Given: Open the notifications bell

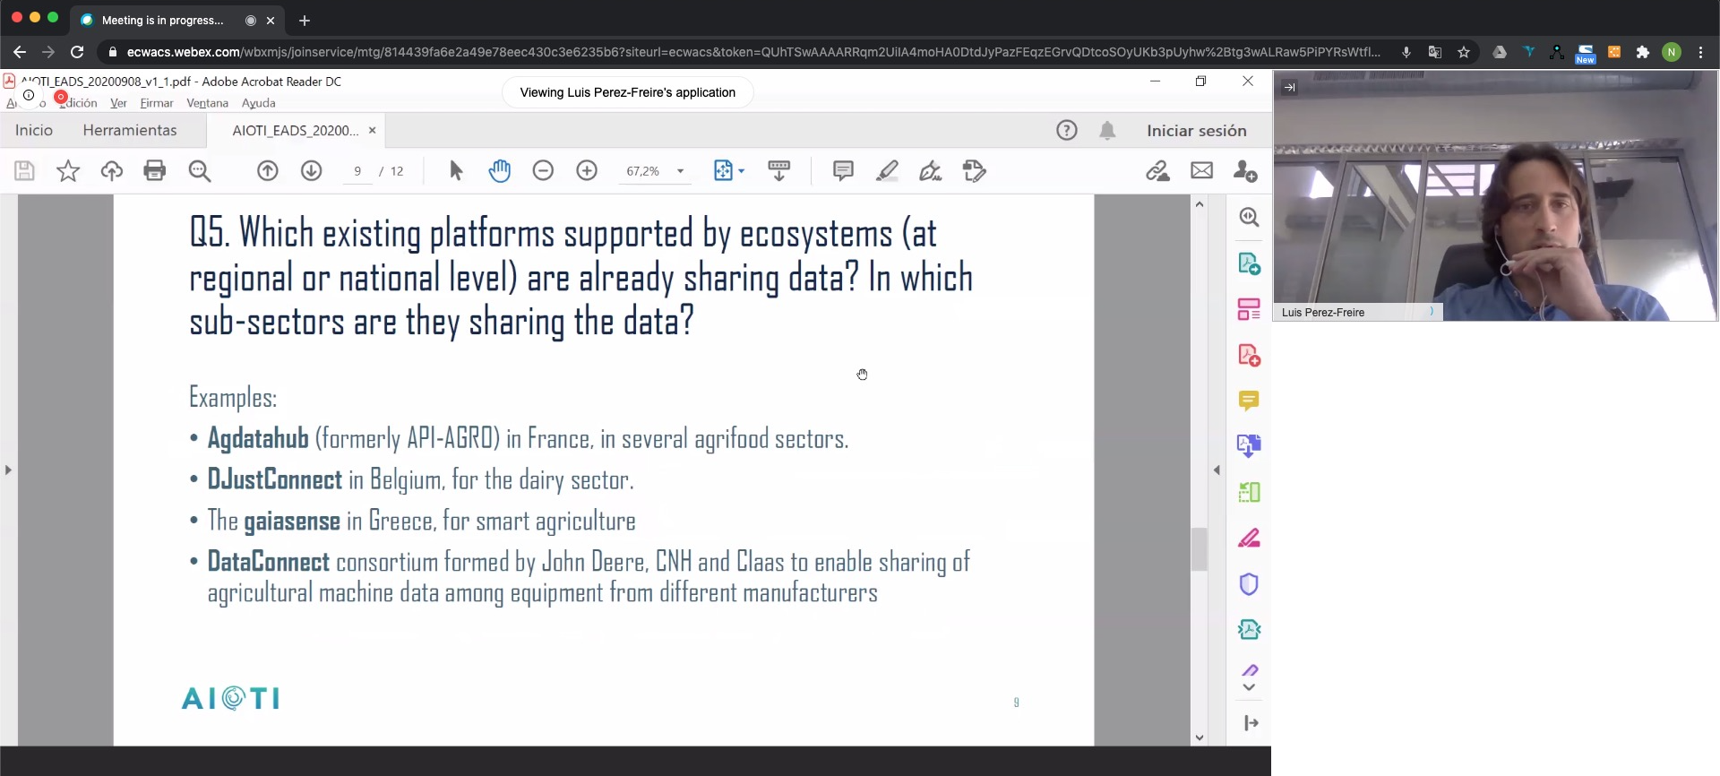Looking at the screenshot, I should 1107,131.
